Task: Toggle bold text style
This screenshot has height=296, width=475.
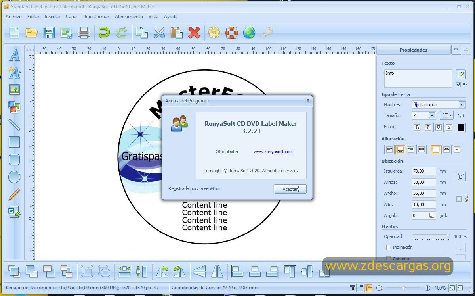Action: (x=417, y=127)
